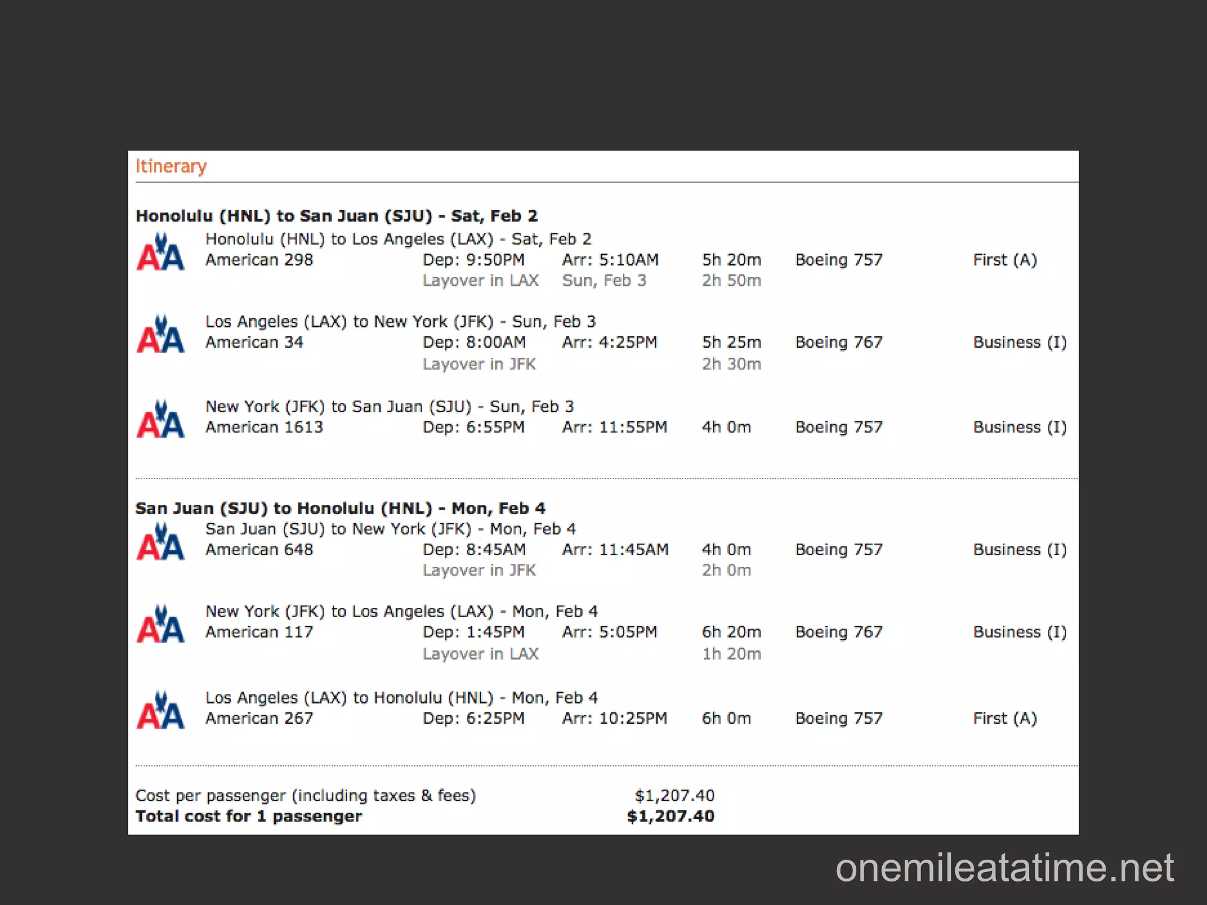
Task: Click the non-bold $1,207.40 per-passenger amount
Action: click(674, 796)
